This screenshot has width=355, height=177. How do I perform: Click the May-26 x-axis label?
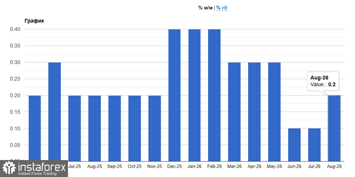[x=274, y=166]
